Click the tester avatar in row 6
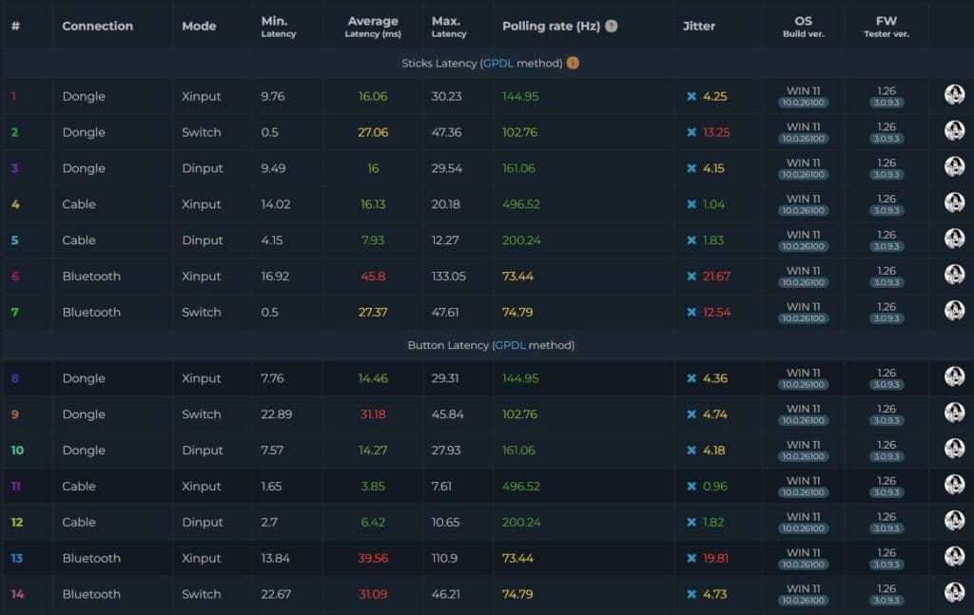This screenshot has width=974, height=615. pyautogui.click(x=954, y=275)
